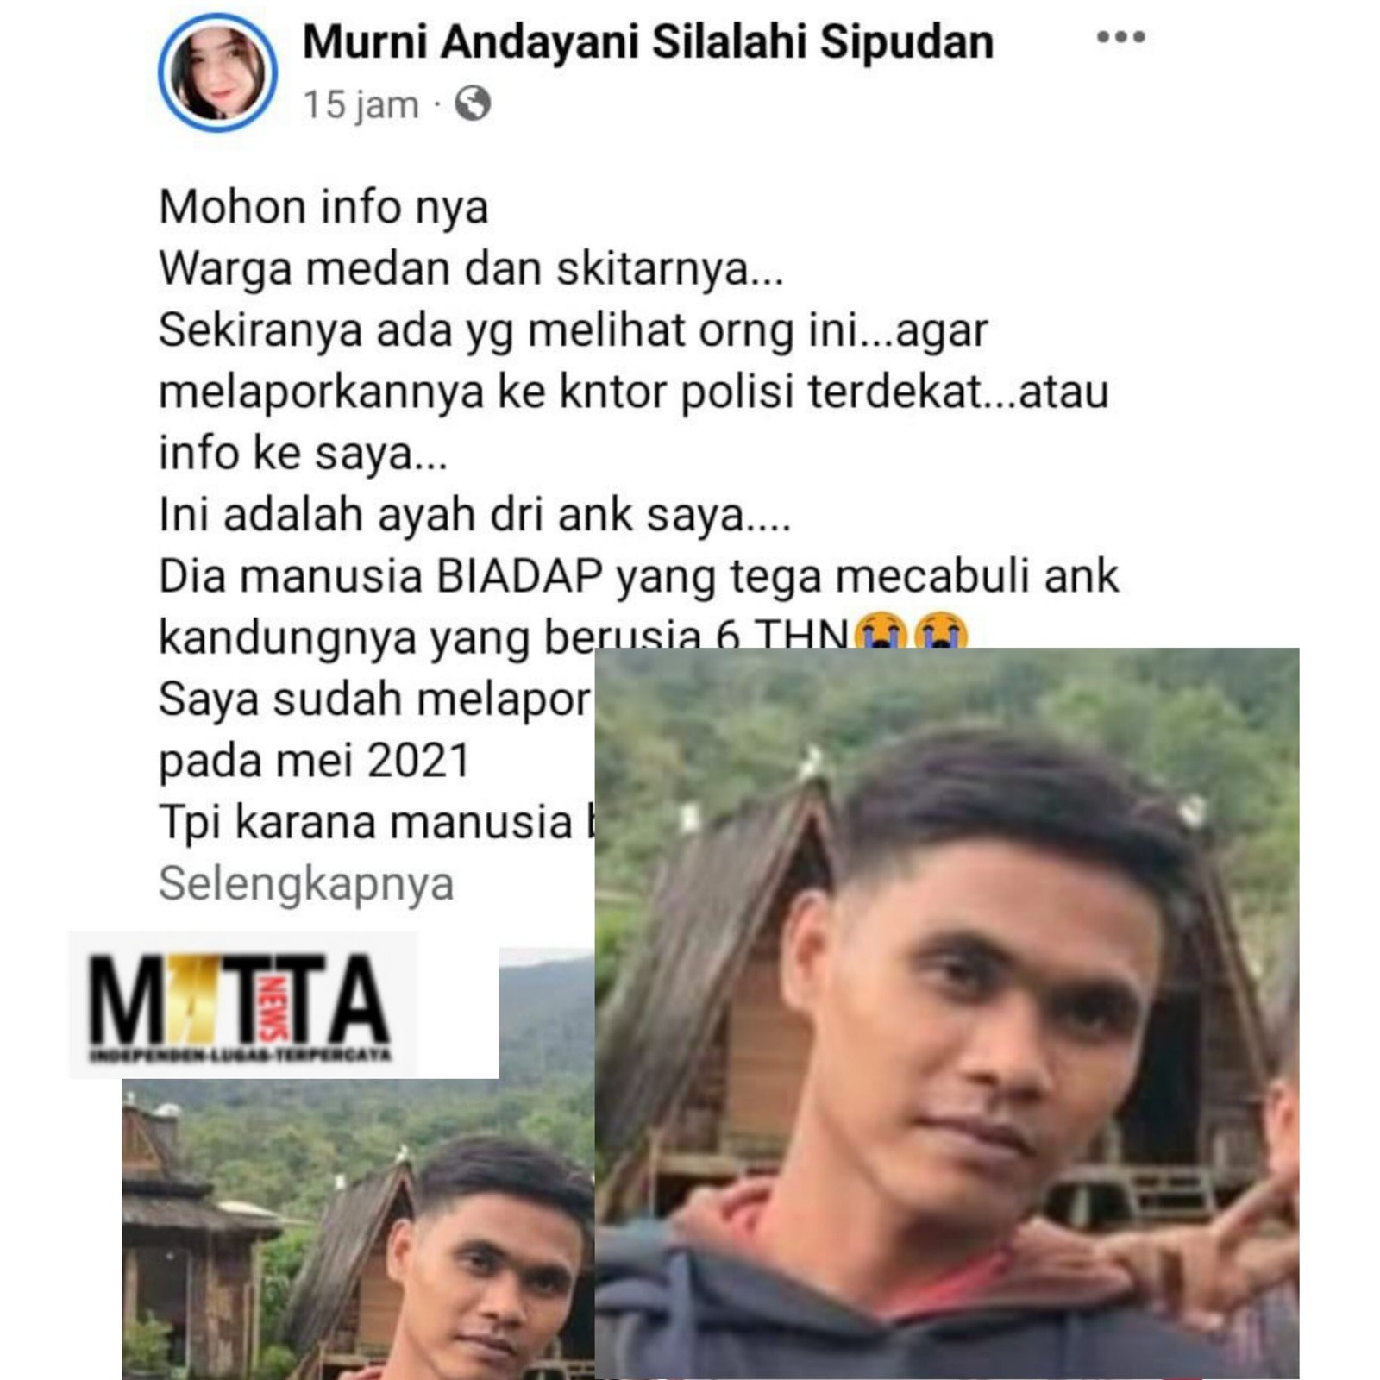Viewport: 1380px width, 1380px height.
Task: Open the three-dot post options menu
Action: click(1120, 37)
